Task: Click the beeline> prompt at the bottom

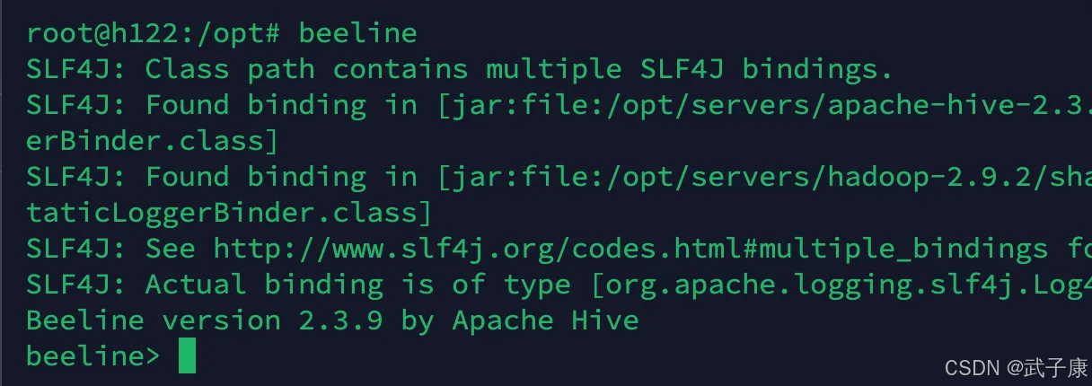Action: point(93,356)
